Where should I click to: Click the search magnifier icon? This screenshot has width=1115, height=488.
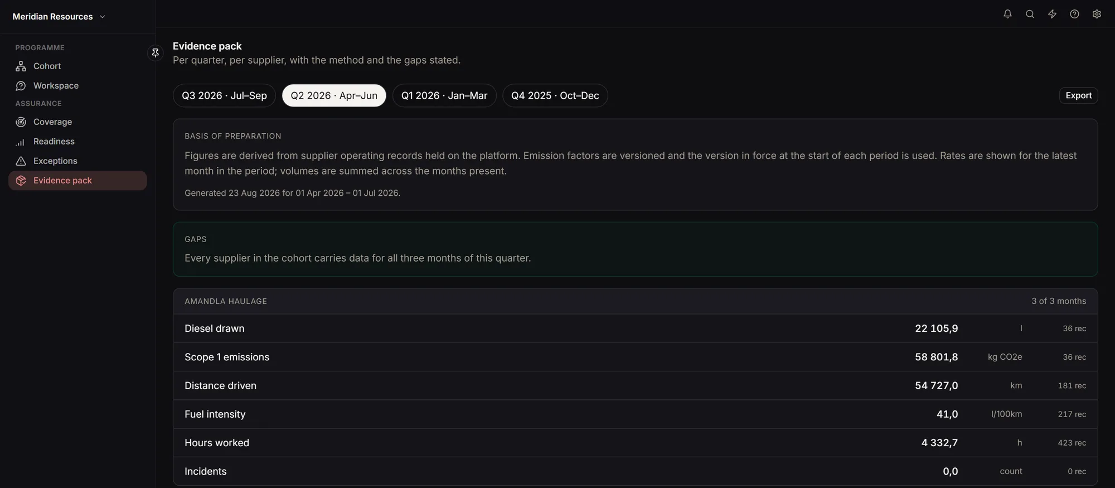(1030, 14)
